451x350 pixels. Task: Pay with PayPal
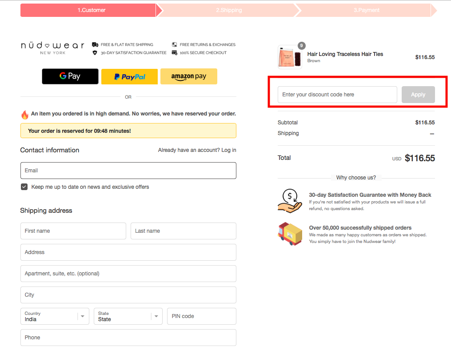[129, 76]
